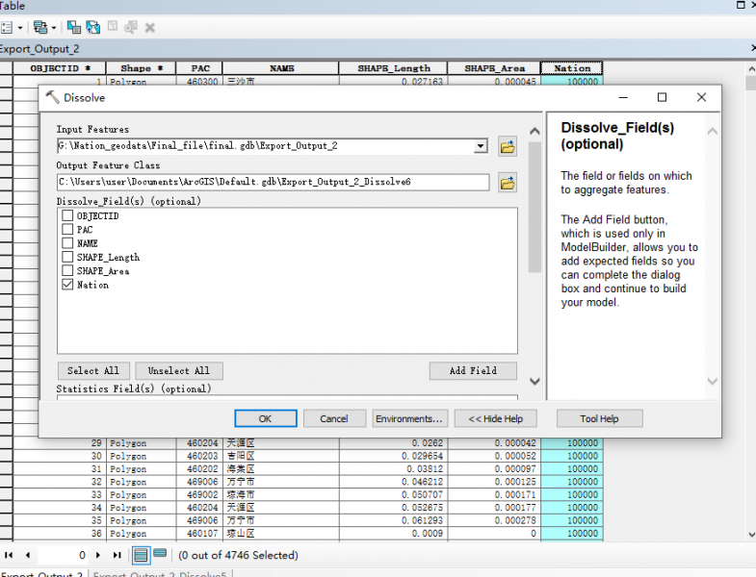Open the Input Features dropdown list
Viewport: 756px width, 577px height.
click(481, 146)
